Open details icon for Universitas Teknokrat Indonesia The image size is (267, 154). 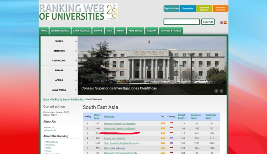[x=163, y=128]
